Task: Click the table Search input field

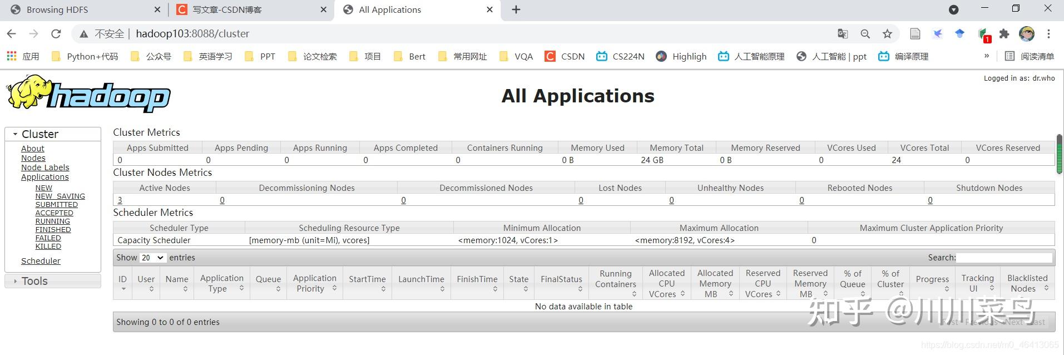Action: [1004, 258]
